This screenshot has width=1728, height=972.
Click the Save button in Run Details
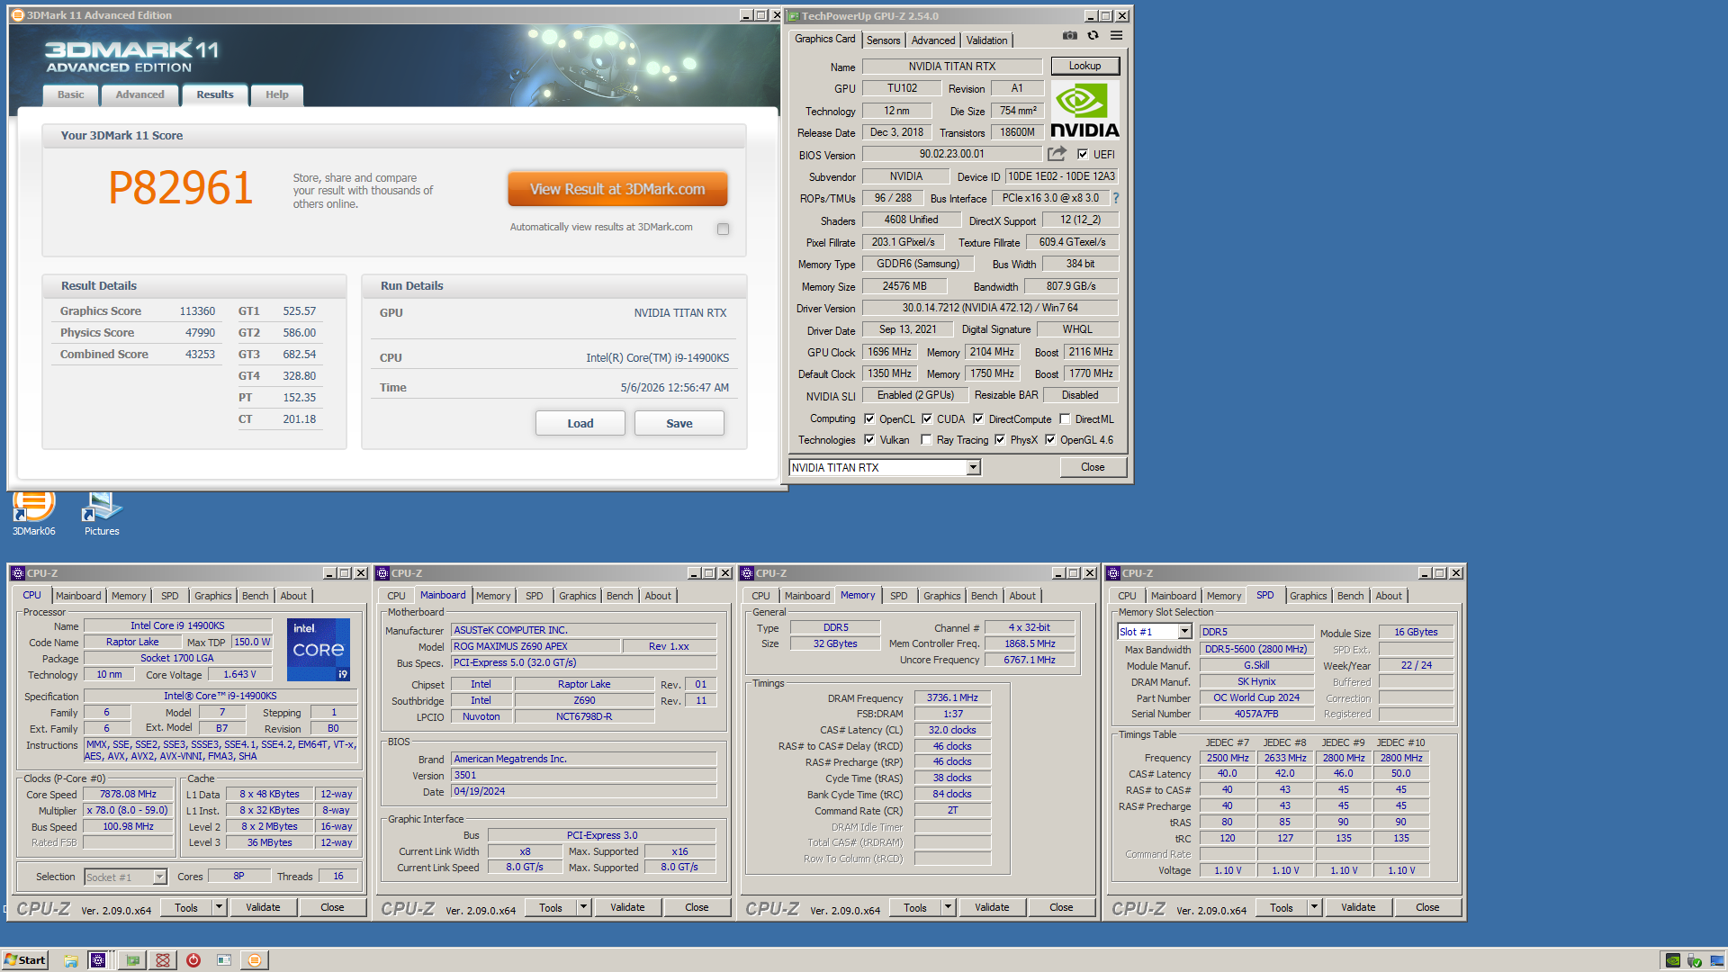tap(679, 423)
